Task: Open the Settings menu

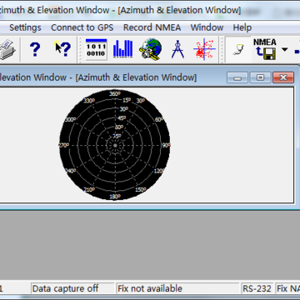Action: point(25,27)
